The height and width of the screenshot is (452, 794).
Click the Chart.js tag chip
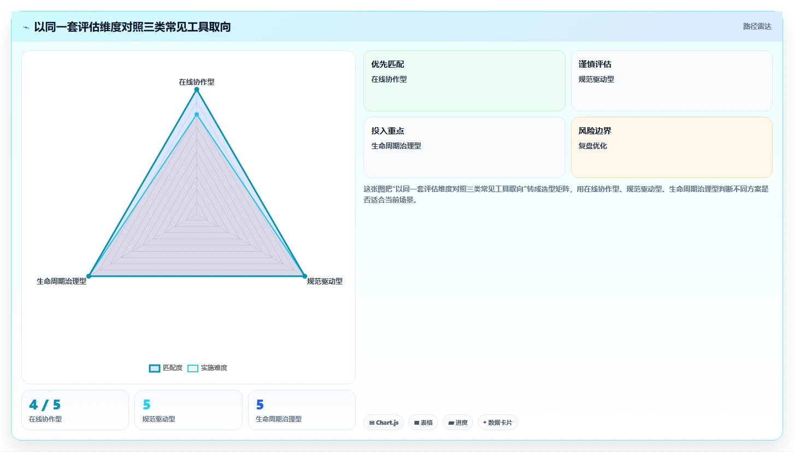384,423
